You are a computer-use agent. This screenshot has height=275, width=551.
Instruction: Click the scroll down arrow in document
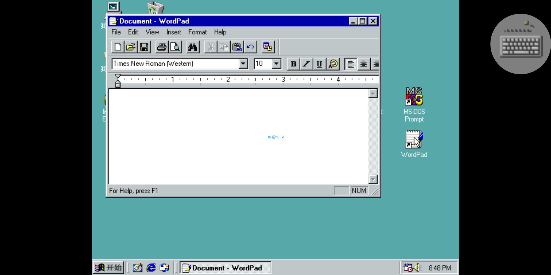pos(373,179)
